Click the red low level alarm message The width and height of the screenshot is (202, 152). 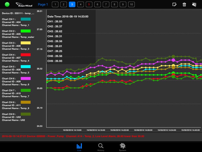pos(73,136)
